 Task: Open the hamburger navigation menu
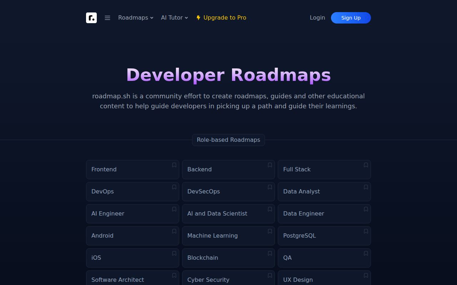point(107,17)
